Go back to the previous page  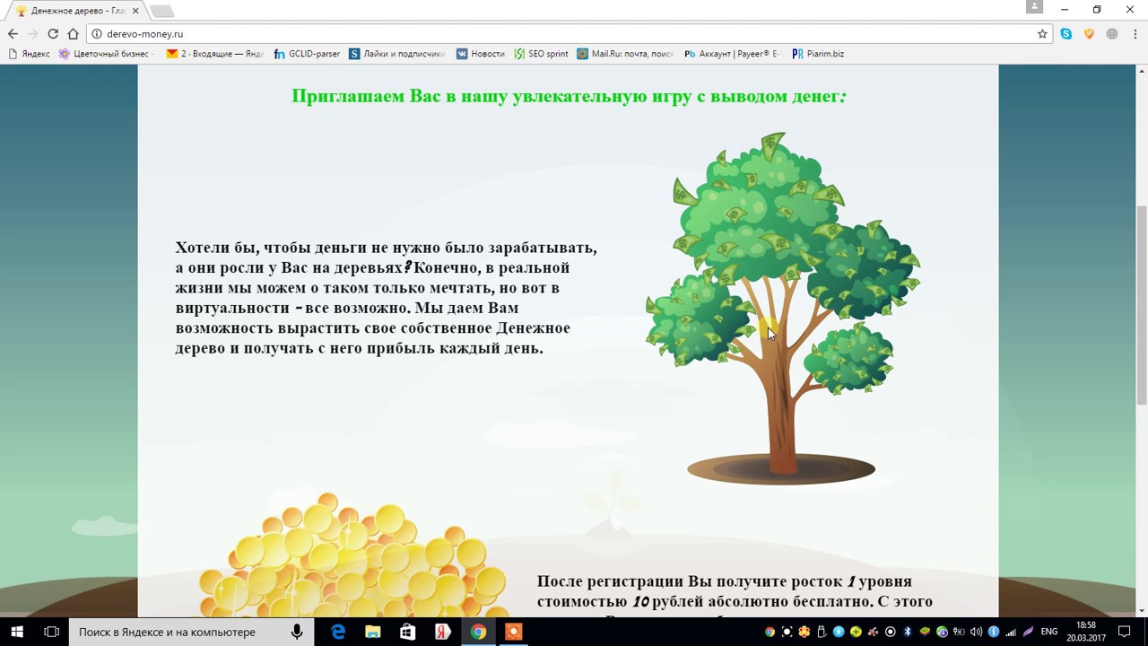click(x=13, y=34)
